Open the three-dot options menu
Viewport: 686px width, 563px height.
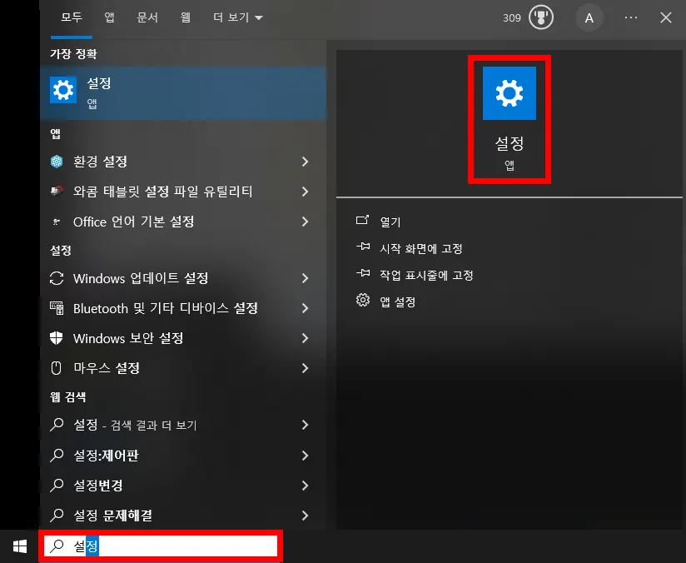point(631,17)
